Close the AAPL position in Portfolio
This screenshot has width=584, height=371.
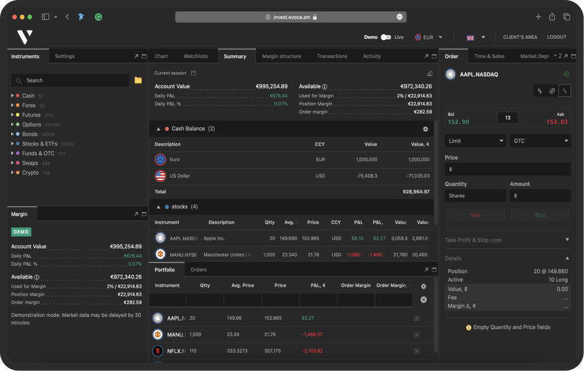416,318
